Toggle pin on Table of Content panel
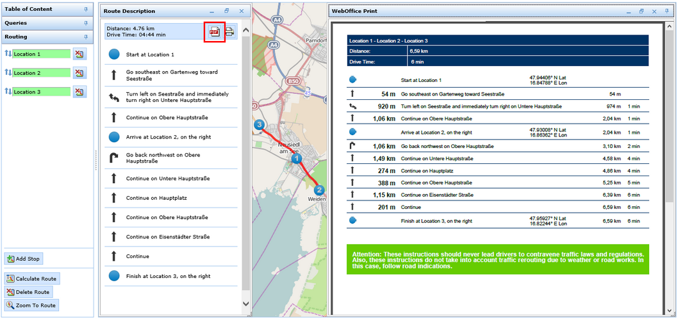This screenshot has height=319, width=678. [x=86, y=10]
